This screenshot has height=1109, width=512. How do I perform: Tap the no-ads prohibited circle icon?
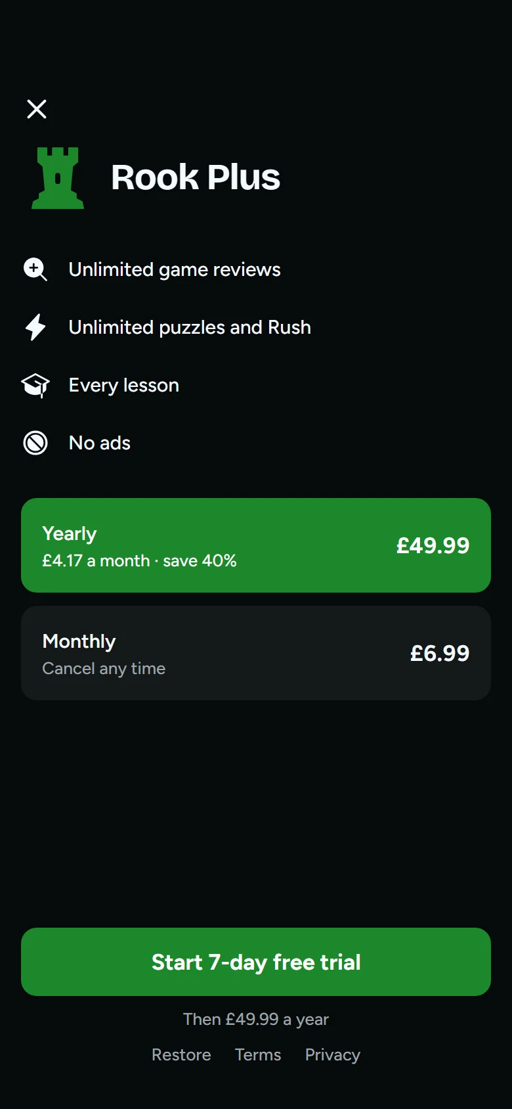[x=35, y=443]
